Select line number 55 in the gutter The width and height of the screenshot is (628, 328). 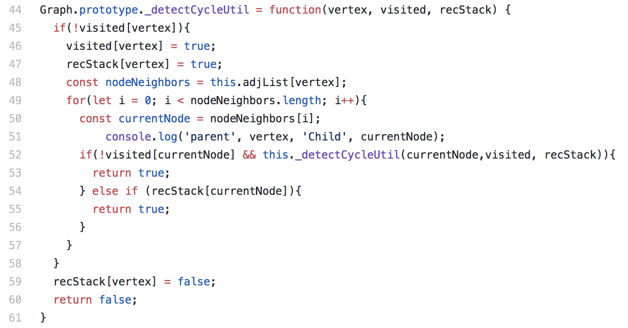pos(15,209)
